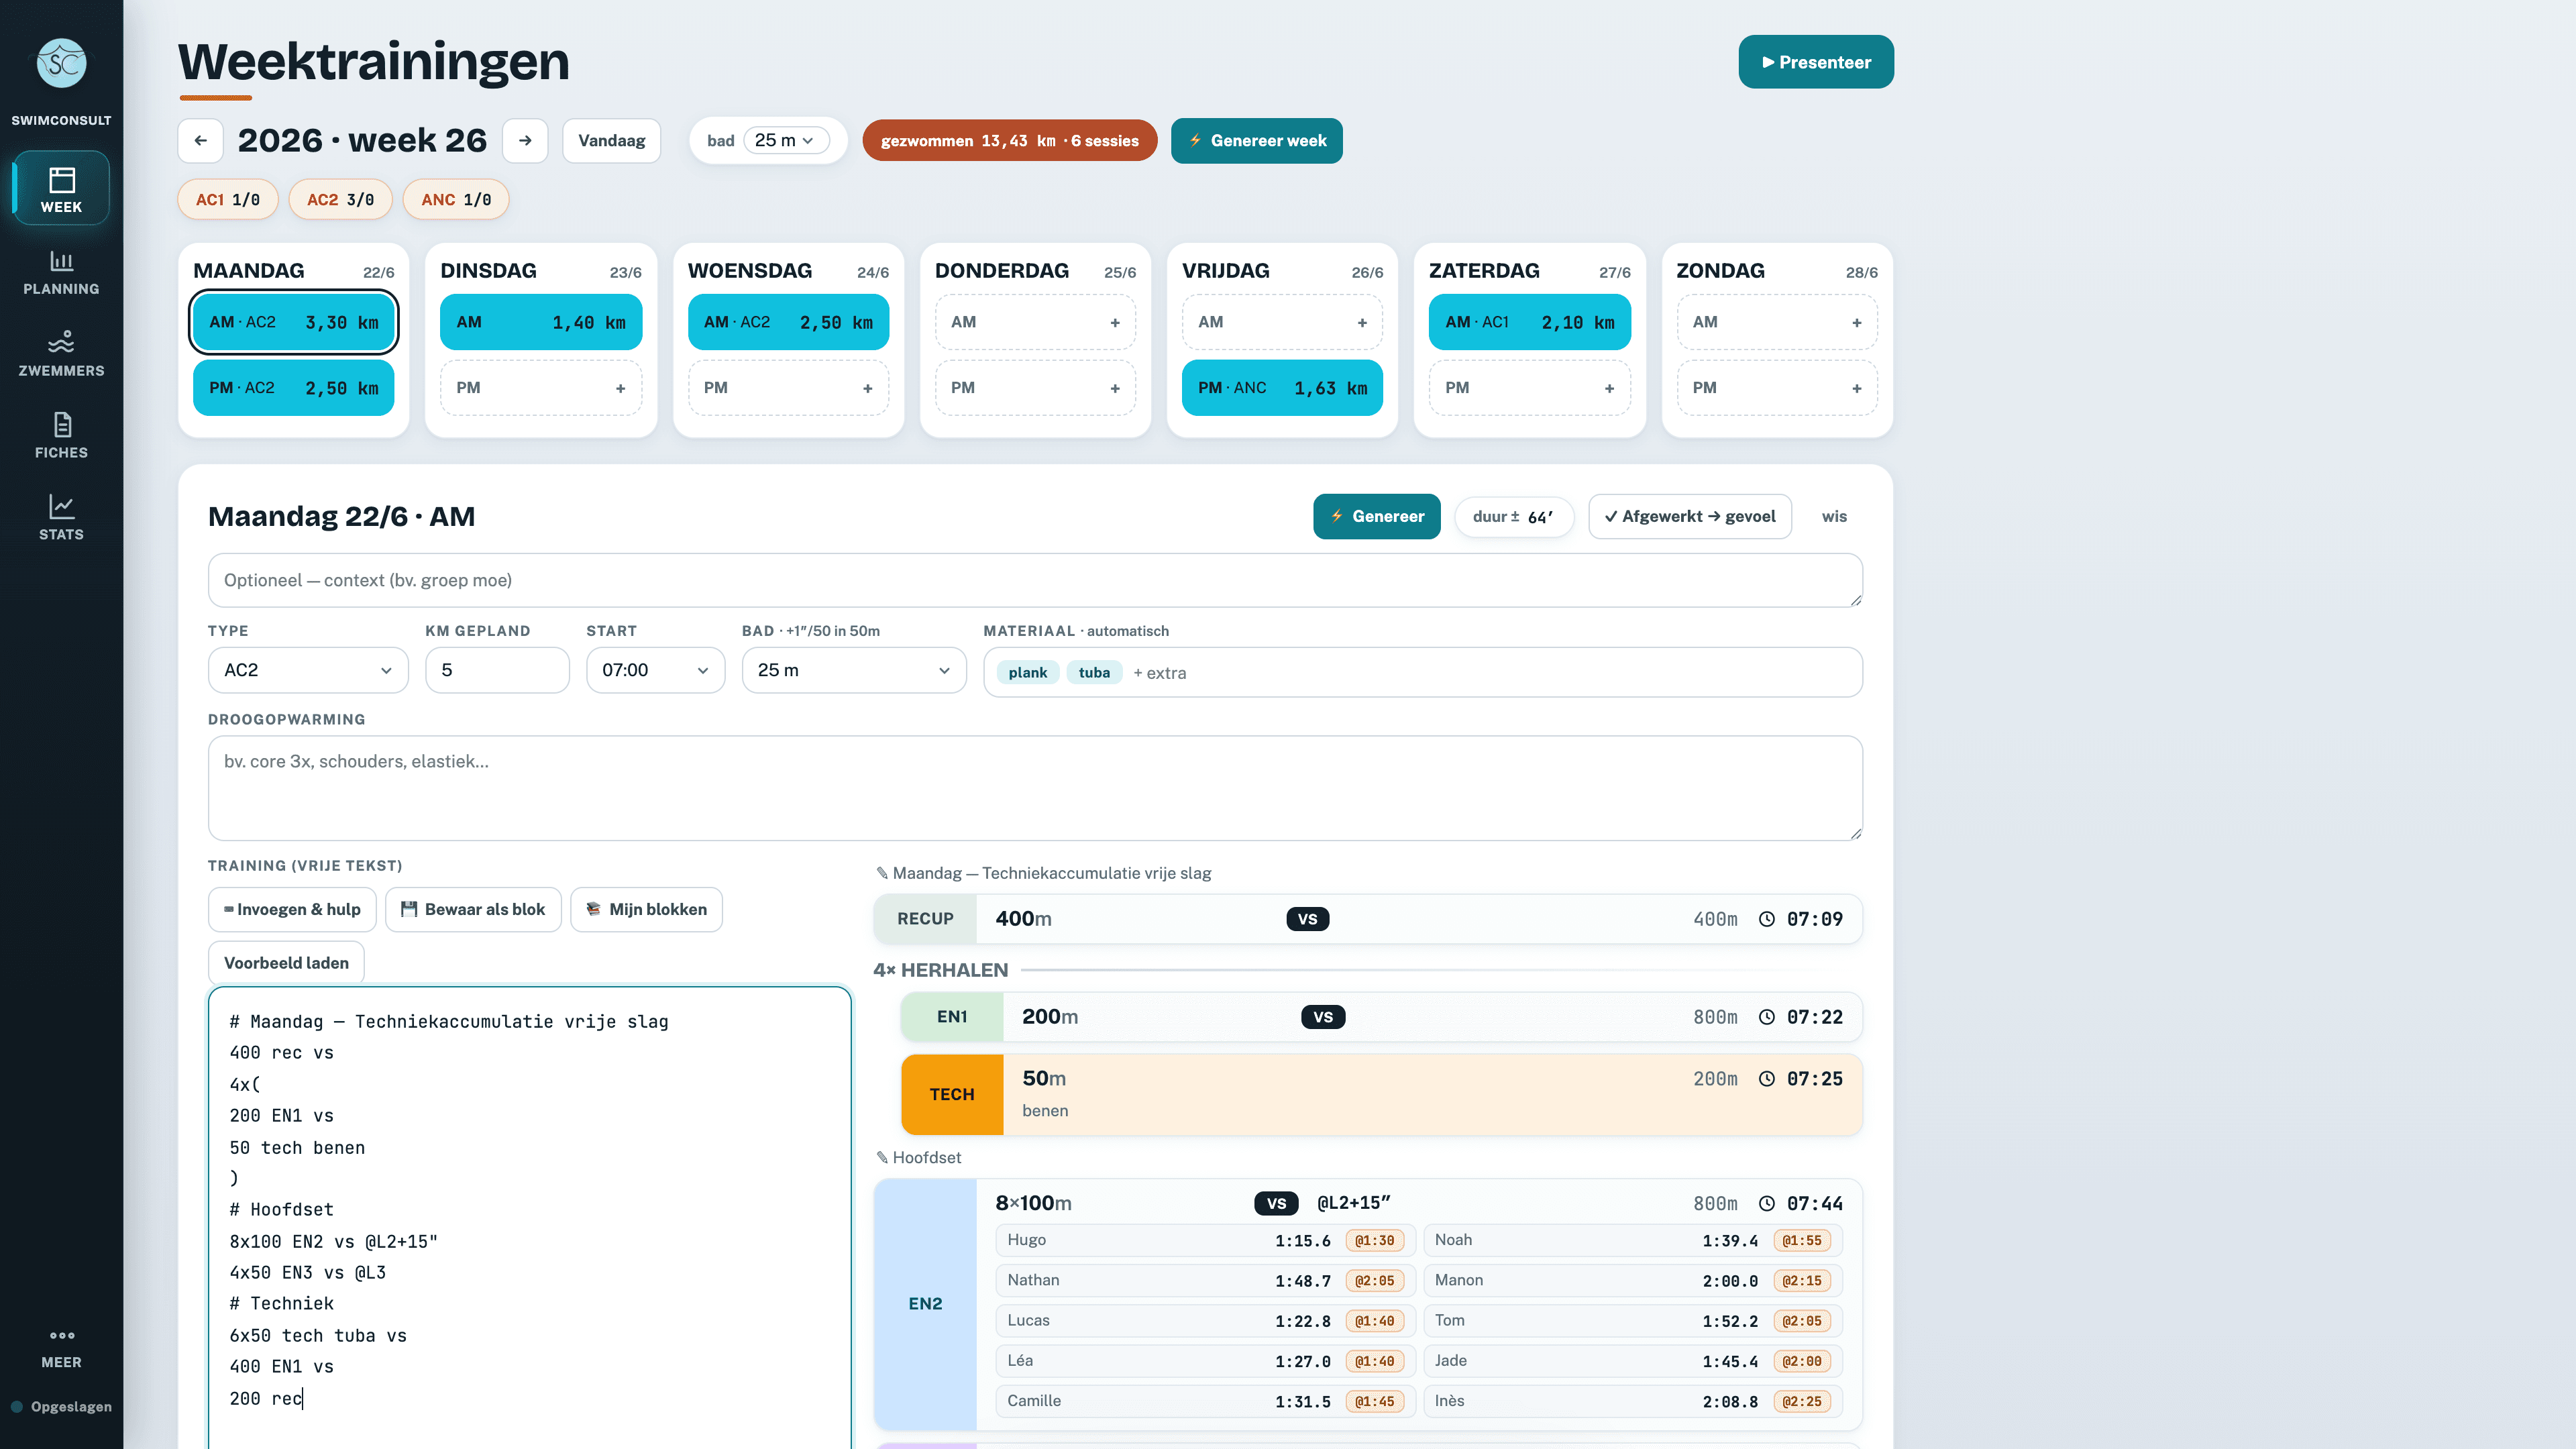This screenshot has width=2576, height=1449.
Task: Click the TECH 50m benen block
Action: 1381,1094
